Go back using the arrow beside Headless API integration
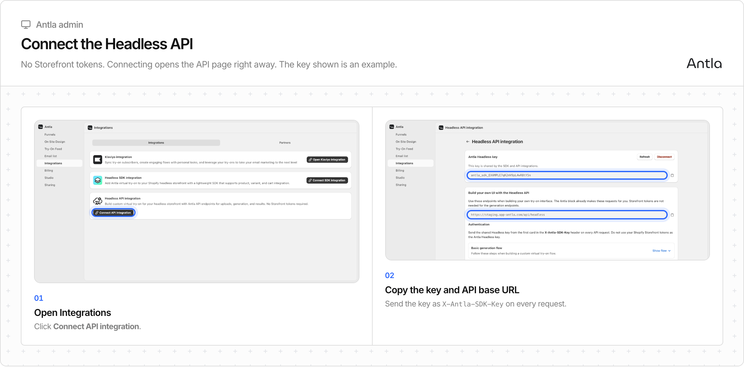Image resolution: width=744 pixels, height=367 pixels. [468, 142]
